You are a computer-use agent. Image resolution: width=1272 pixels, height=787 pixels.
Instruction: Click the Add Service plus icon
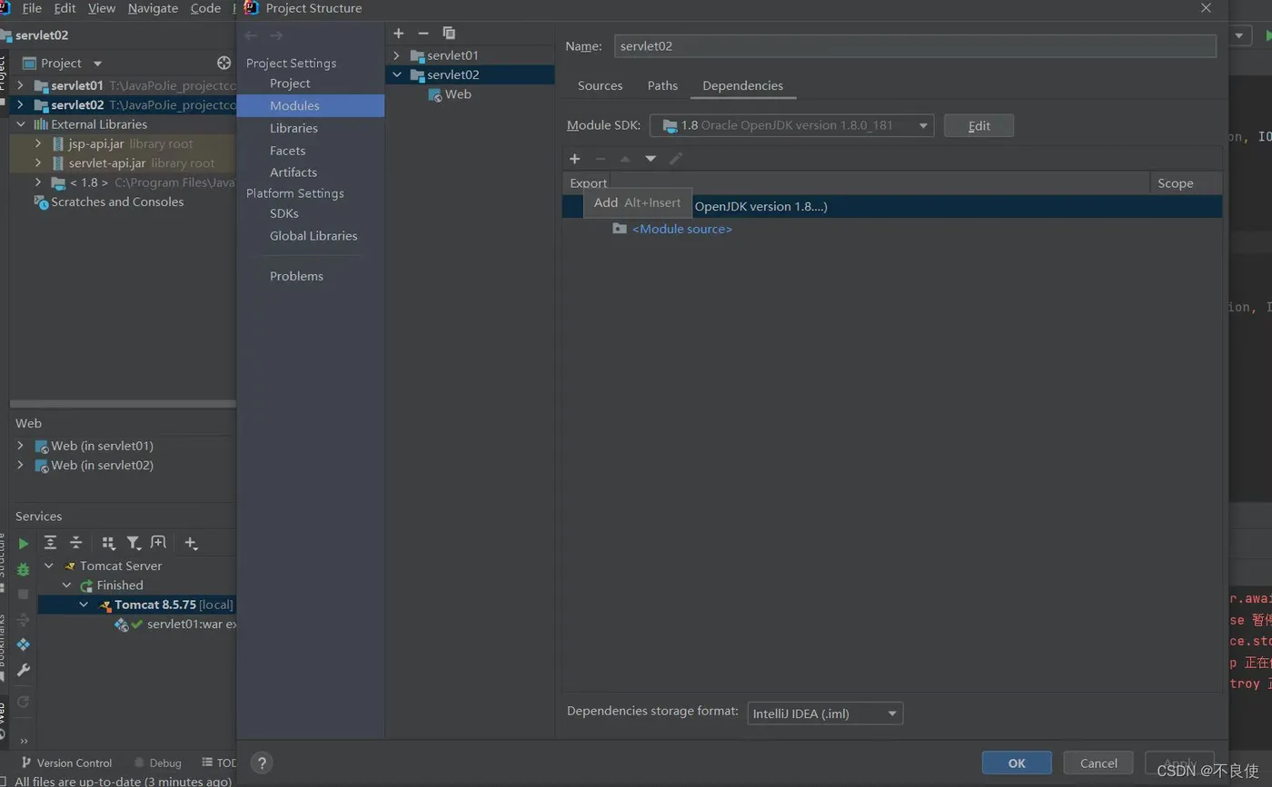(x=191, y=543)
